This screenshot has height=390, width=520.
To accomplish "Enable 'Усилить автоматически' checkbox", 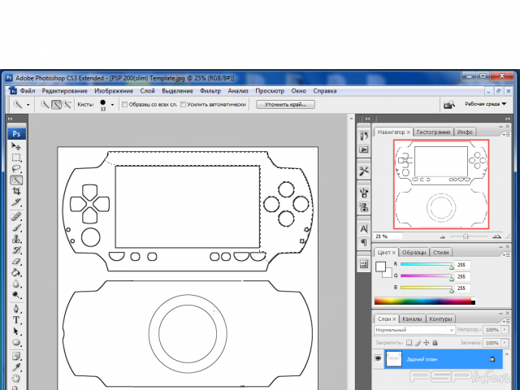I will 184,105.
